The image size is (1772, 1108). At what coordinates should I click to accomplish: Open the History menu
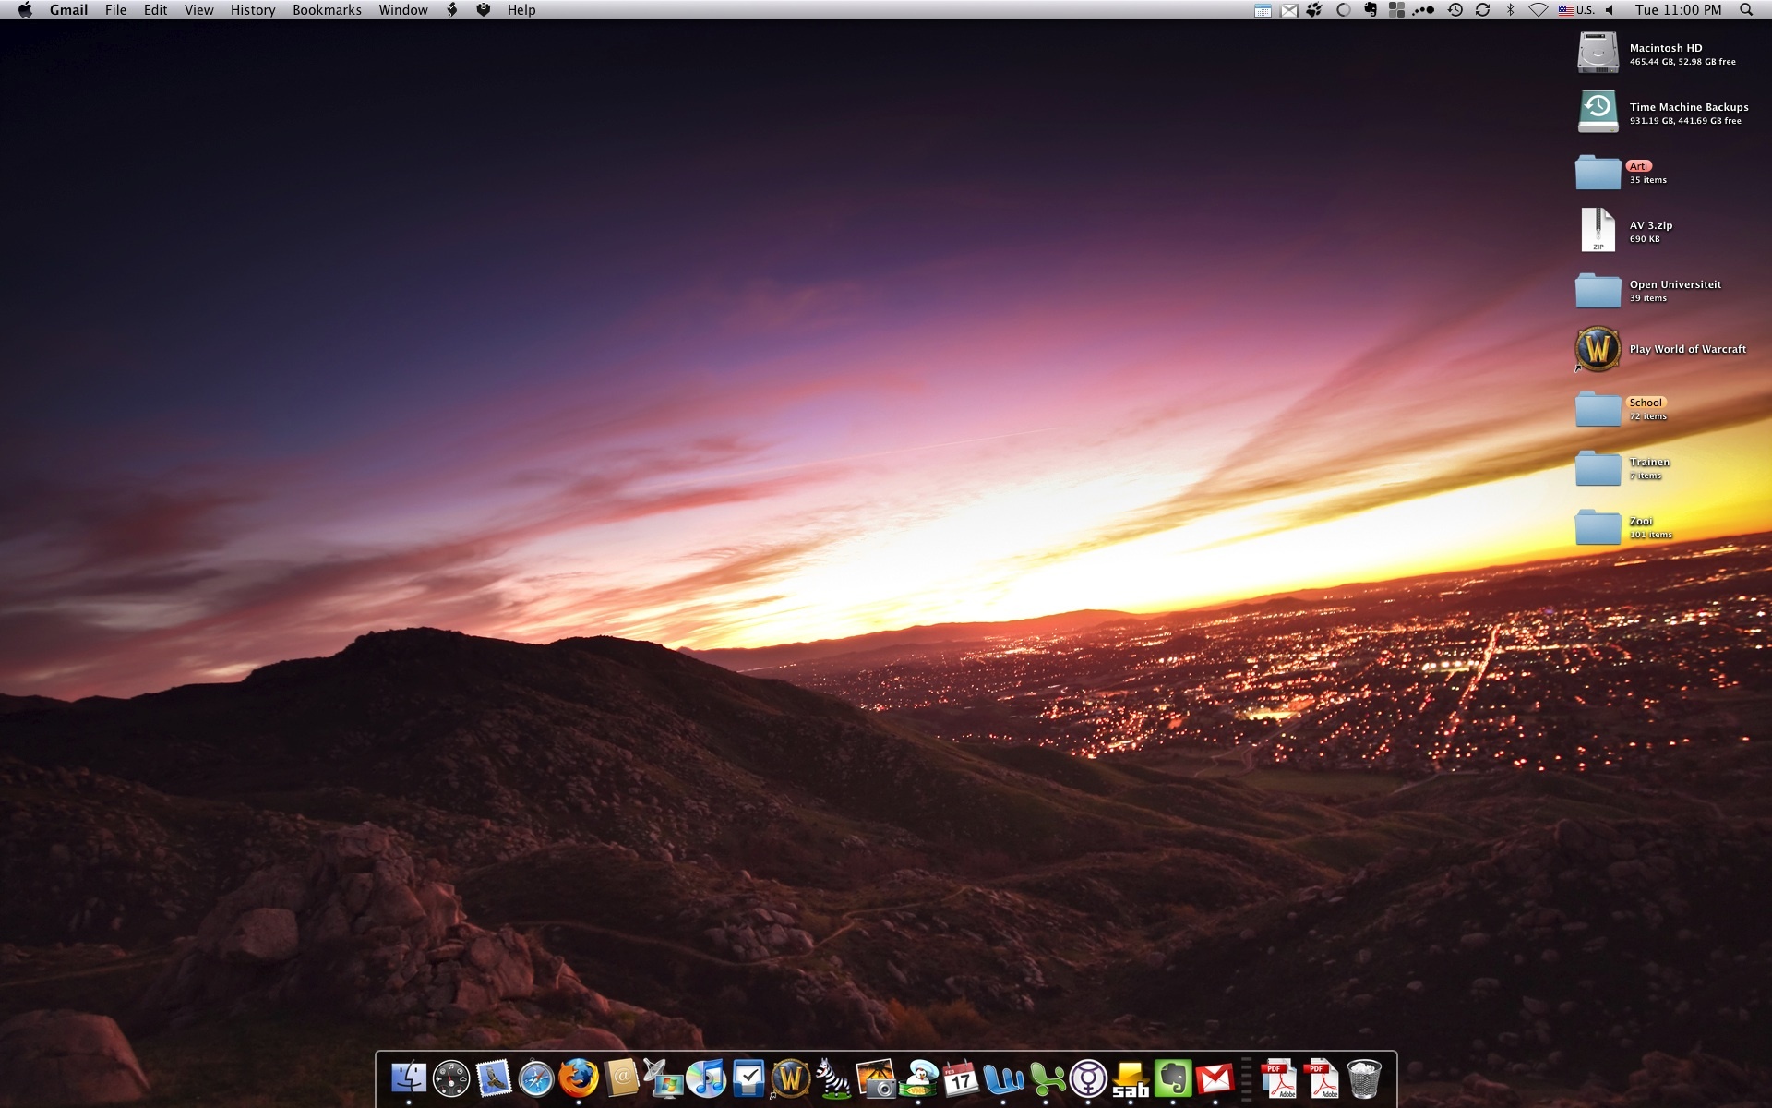tap(253, 10)
